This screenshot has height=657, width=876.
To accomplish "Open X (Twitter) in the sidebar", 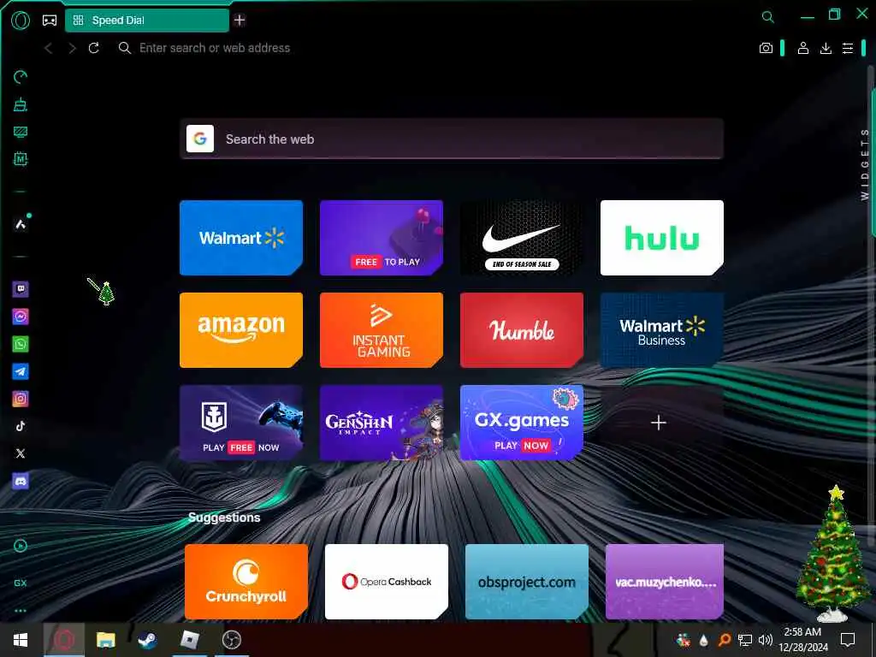I will 21,453.
